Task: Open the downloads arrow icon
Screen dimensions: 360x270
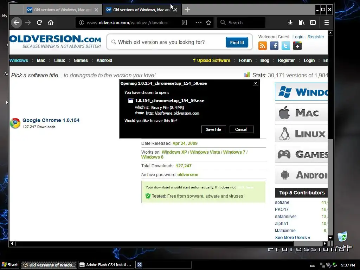Action: click(x=290, y=22)
